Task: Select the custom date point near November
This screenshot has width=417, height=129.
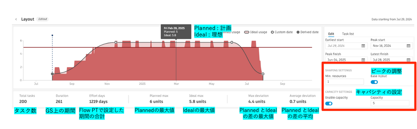Action: (x=116, y=42)
